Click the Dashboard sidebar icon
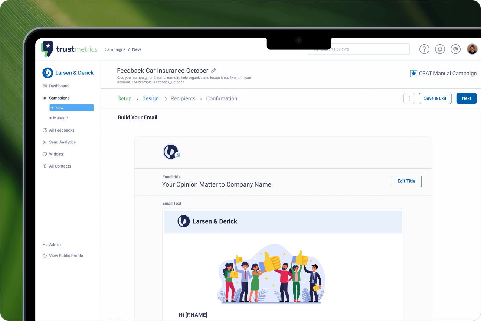 45,86
